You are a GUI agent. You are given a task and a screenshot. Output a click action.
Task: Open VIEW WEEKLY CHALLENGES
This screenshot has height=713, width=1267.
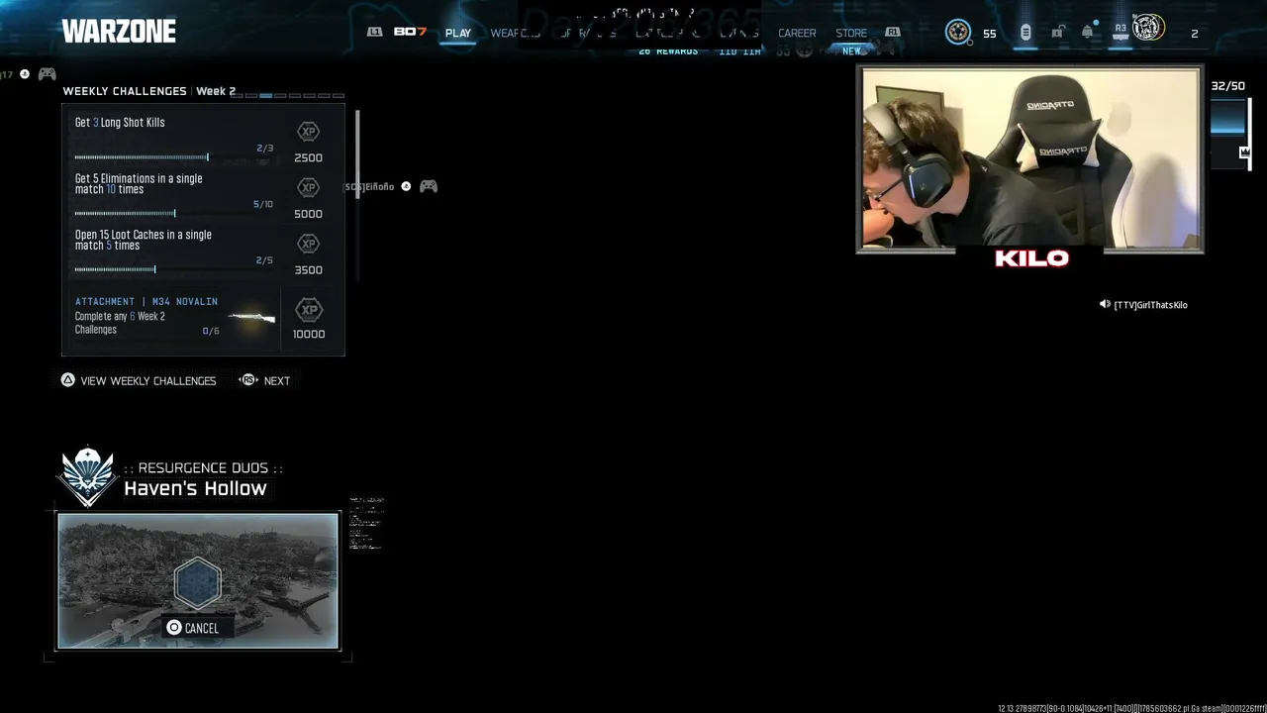click(x=148, y=381)
